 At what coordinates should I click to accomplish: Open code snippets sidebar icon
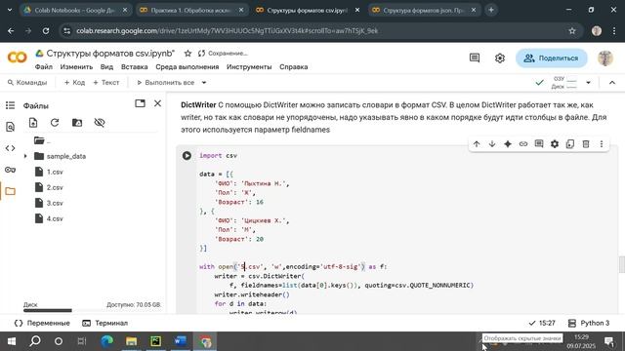pyautogui.click(x=10, y=148)
